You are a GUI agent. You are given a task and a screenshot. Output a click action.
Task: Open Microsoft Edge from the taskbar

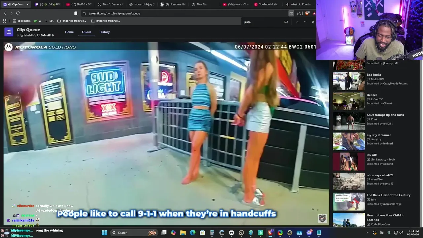[193, 233]
